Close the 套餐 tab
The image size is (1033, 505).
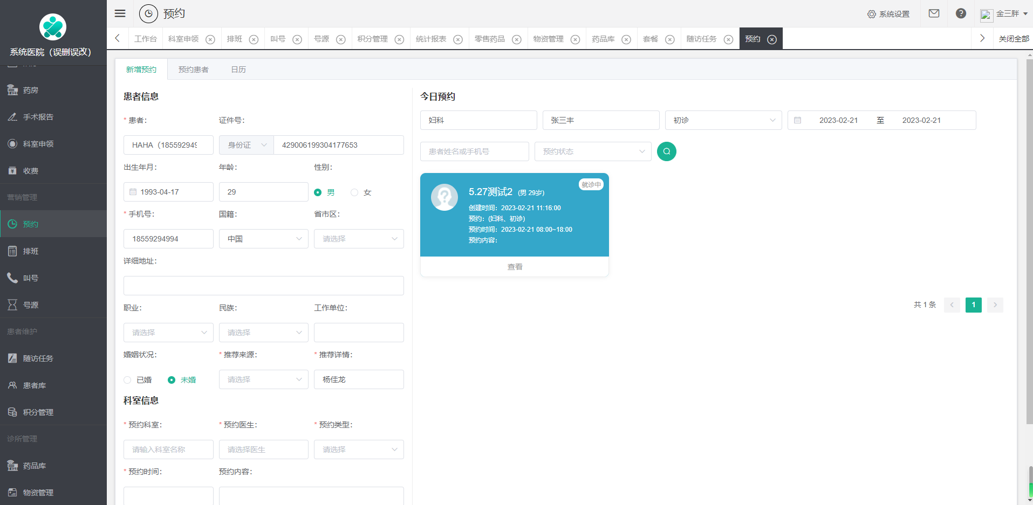click(x=670, y=39)
